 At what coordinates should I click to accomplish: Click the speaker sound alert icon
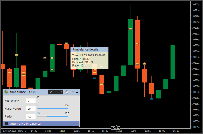(x=67, y=92)
